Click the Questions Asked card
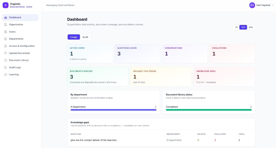Screen dimensions: 276x148 137,53
